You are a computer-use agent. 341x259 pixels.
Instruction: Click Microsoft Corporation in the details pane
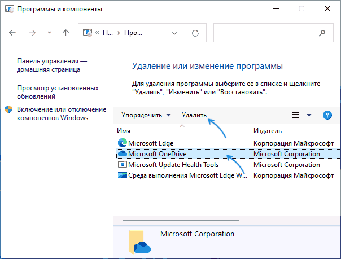point(197,234)
